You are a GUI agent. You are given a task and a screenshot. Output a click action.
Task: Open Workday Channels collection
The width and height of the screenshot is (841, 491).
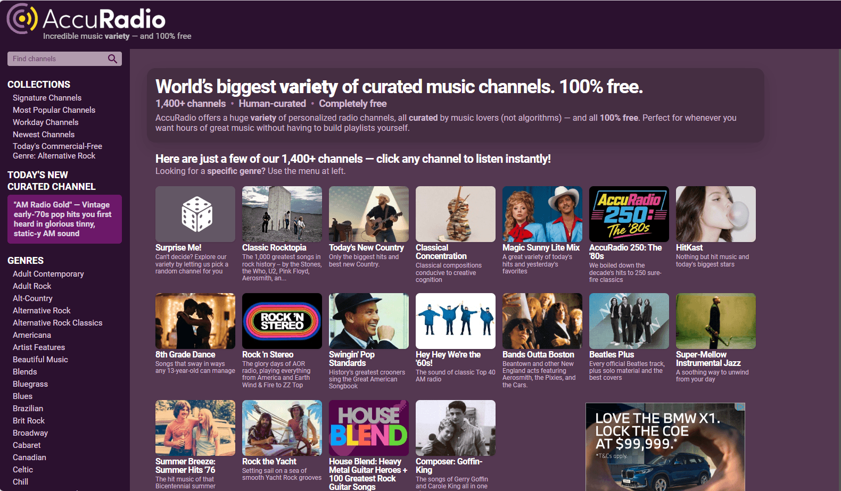tap(46, 122)
